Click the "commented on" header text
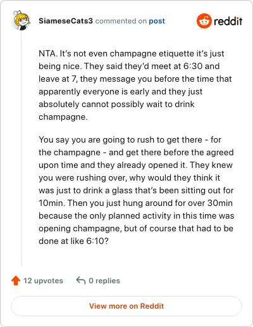The width and height of the screenshot is (253, 327). coord(121,21)
